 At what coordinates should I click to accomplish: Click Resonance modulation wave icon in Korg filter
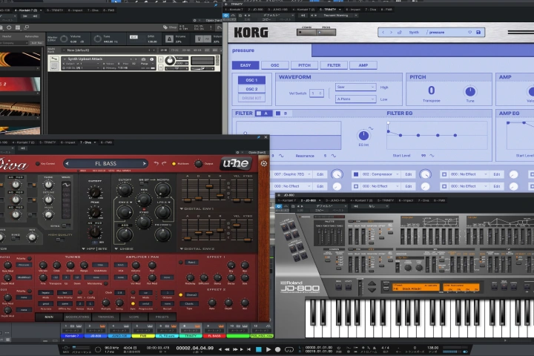coord(334,156)
